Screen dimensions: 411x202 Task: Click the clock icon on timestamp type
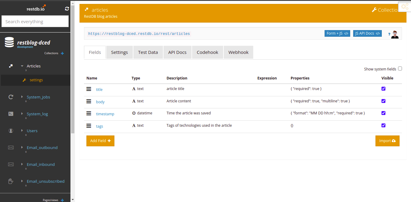134,113
